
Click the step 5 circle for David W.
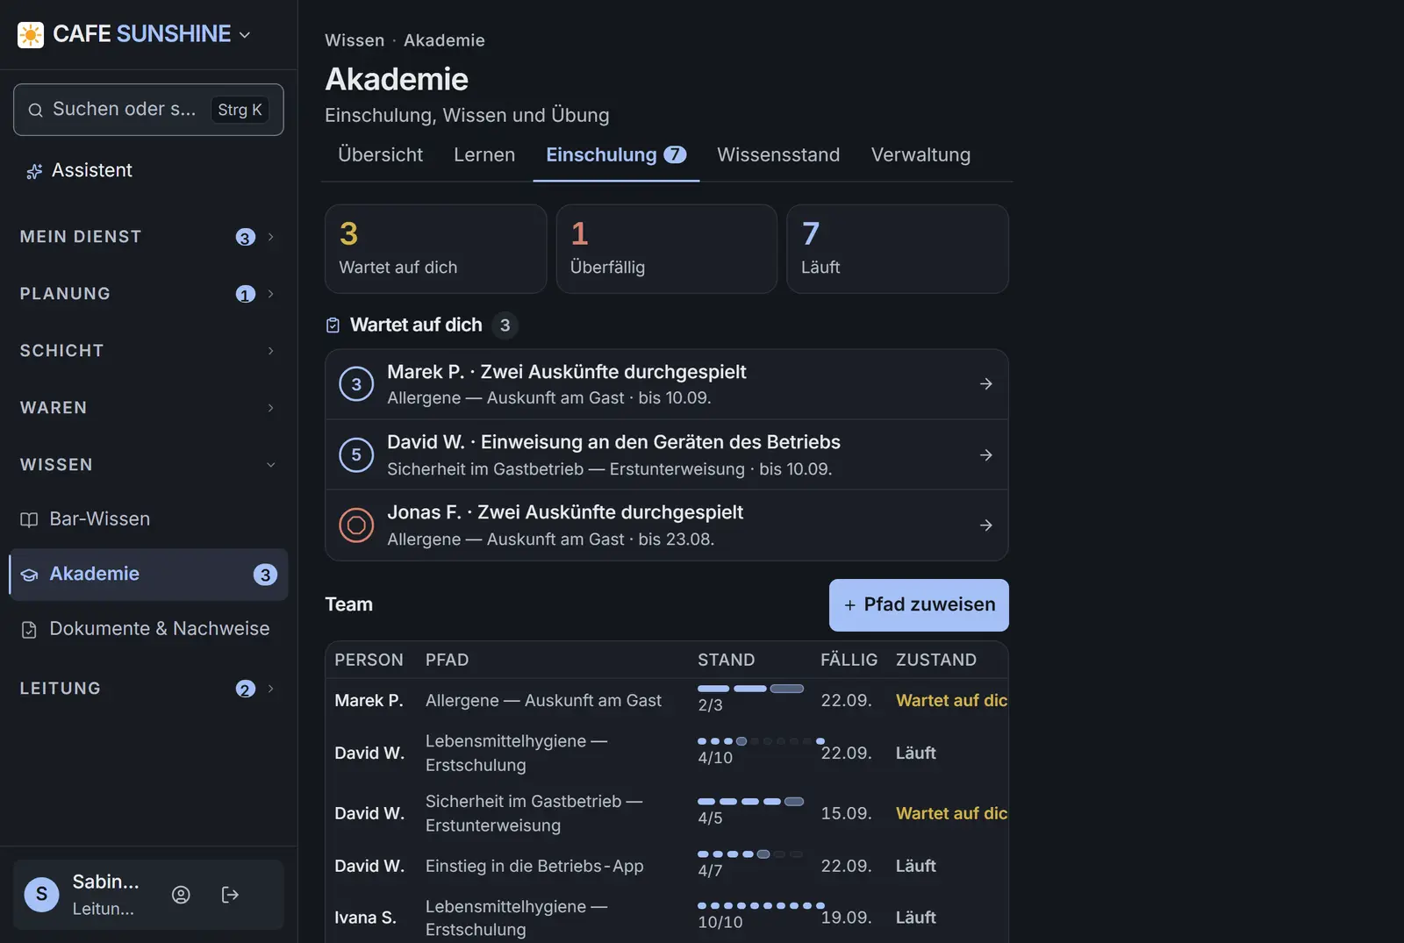356,454
